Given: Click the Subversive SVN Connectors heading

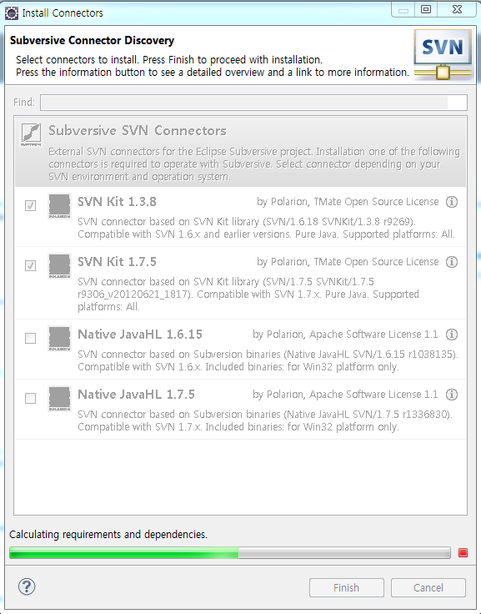Looking at the screenshot, I should 138,131.
